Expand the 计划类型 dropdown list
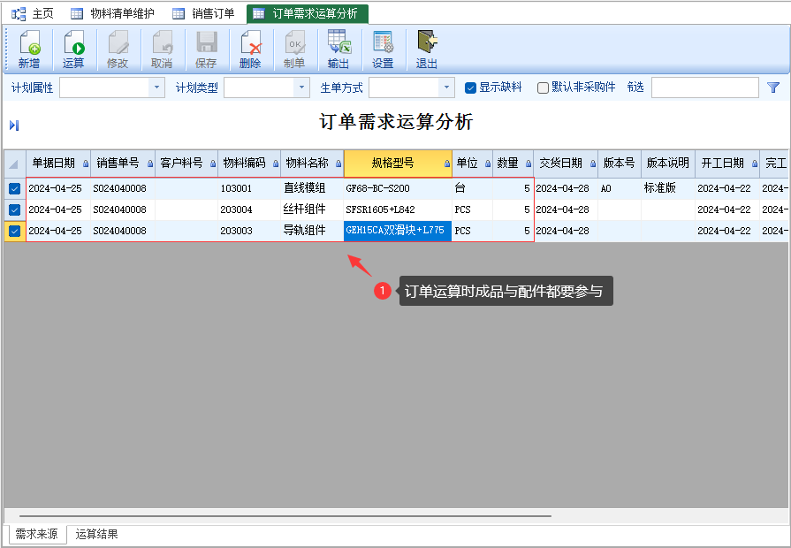The image size is (791, 548). tap(302, 88)
